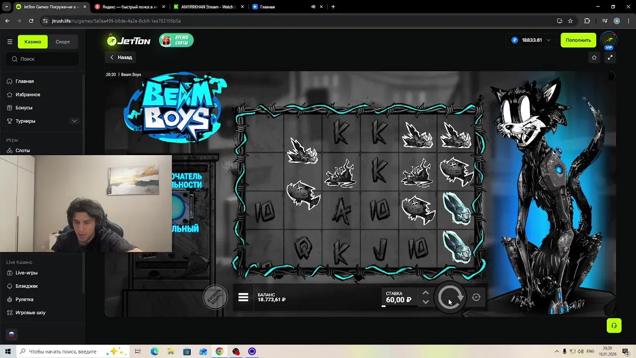Open the Chrome profile avatar
Viewport: 636px width, 358px height.
pyautogui.click(x=617, y=21)
